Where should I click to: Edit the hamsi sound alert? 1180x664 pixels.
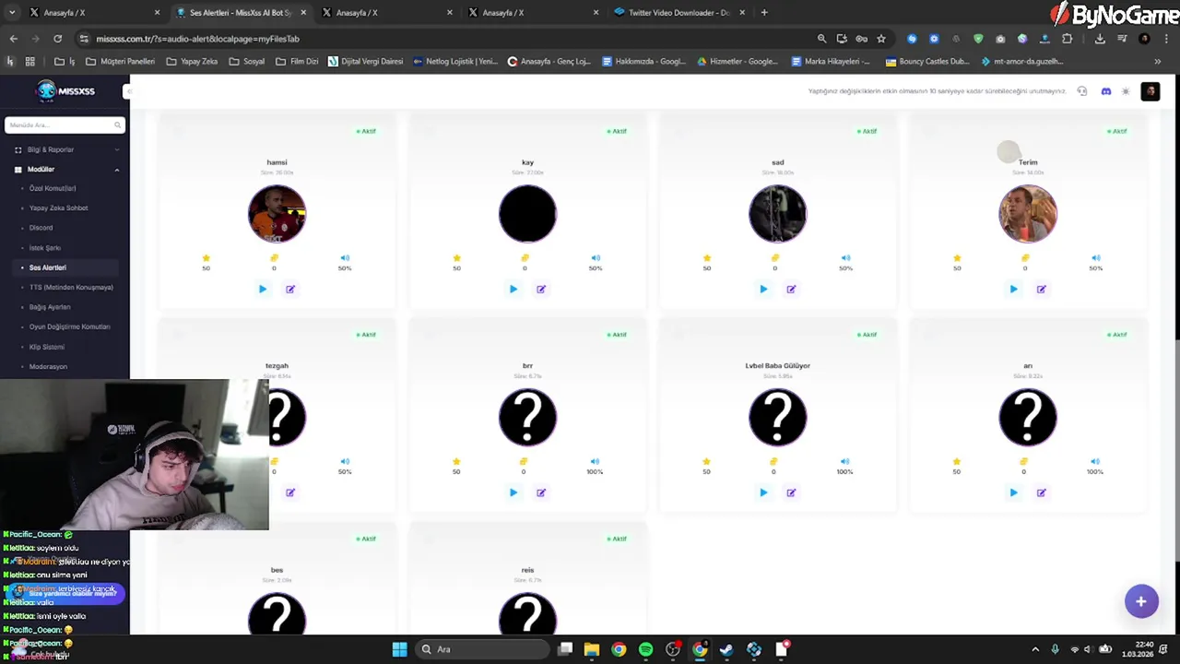point(290,290)
